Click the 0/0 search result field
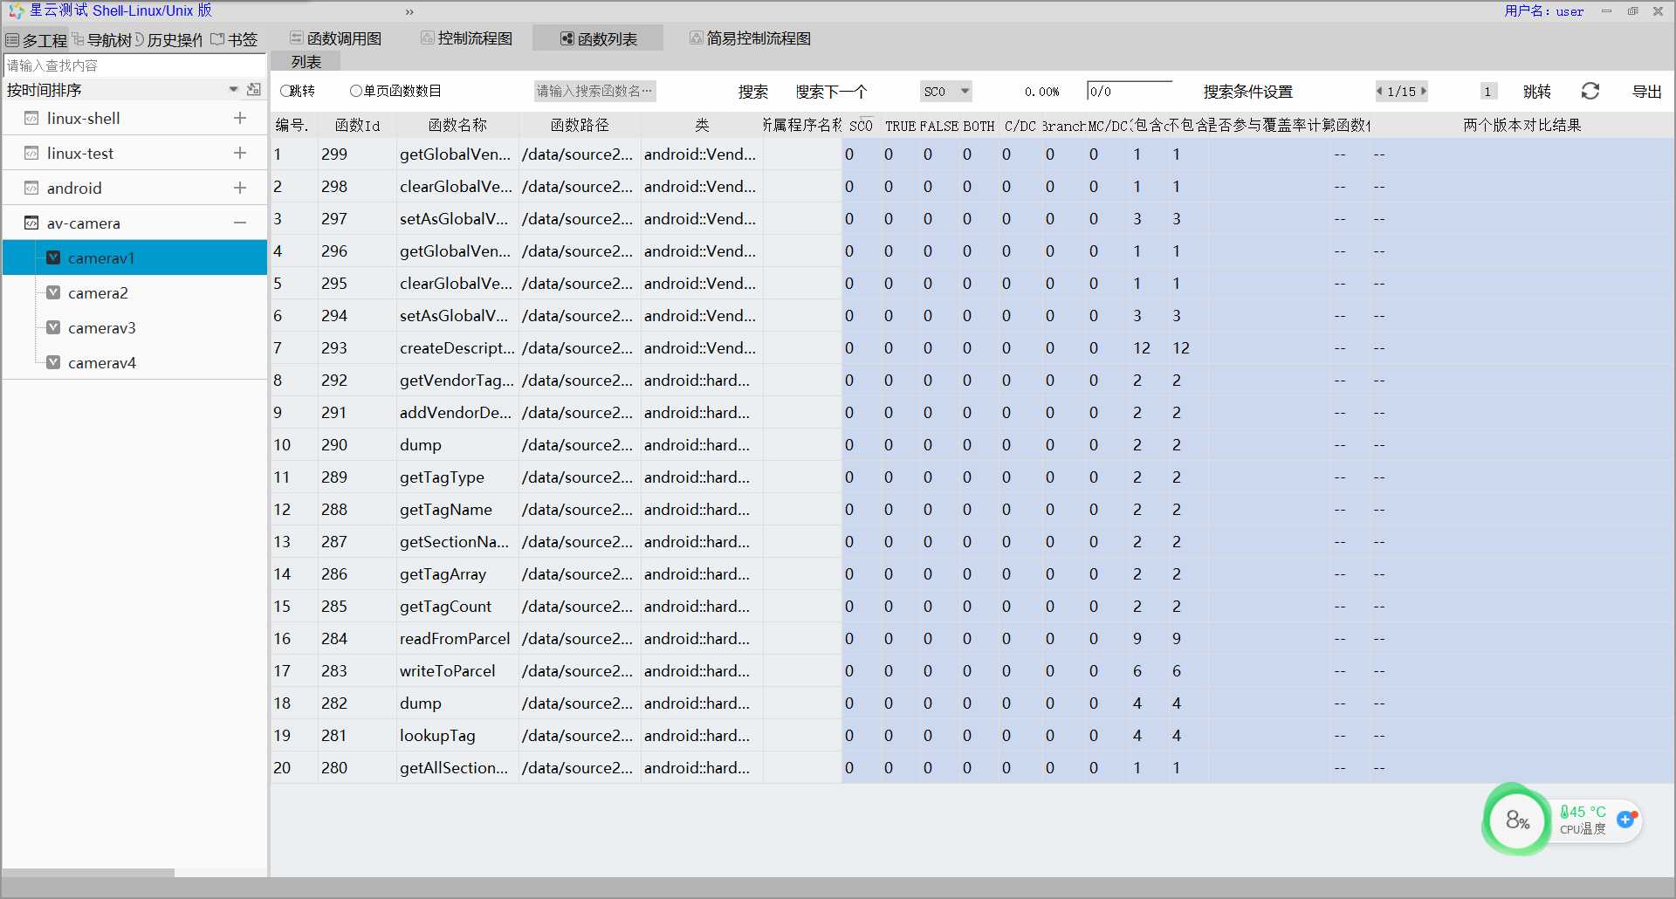 [1130, 91]
